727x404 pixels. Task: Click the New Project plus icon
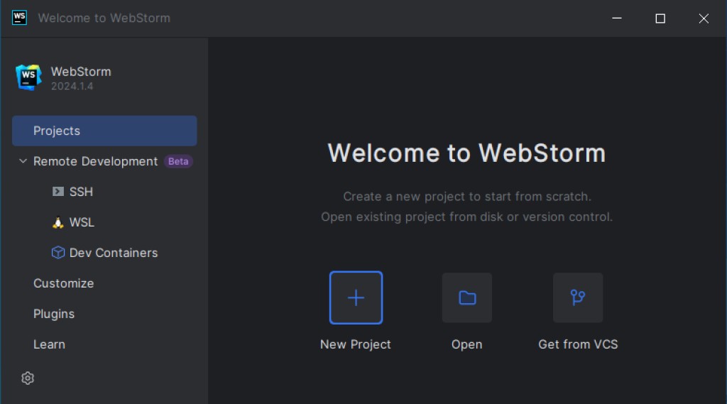[x=356, y=297]
